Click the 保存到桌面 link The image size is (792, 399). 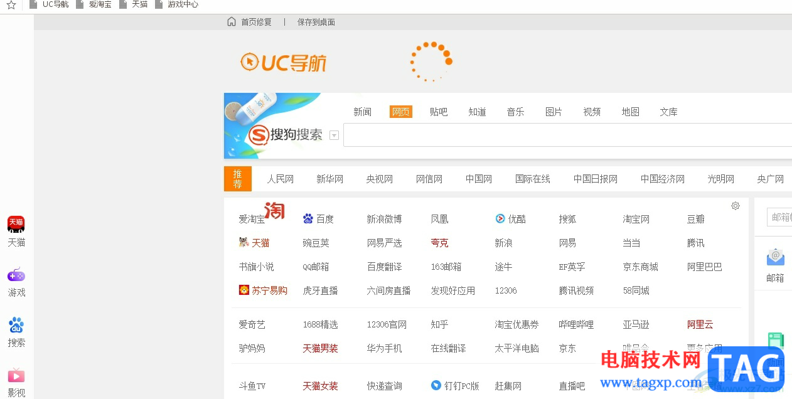pyautogui.click(x=316, y=21)
